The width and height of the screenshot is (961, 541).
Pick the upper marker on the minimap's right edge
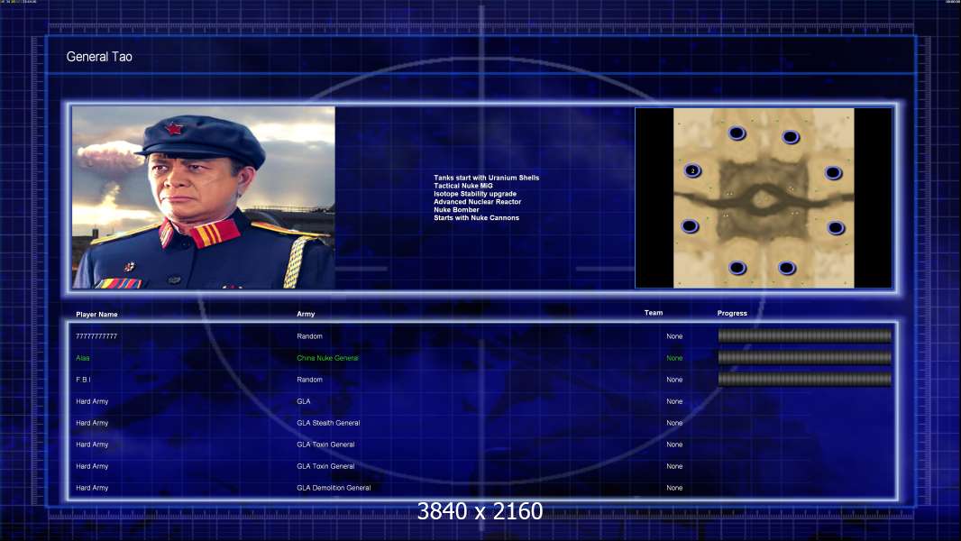pos(833,173)
